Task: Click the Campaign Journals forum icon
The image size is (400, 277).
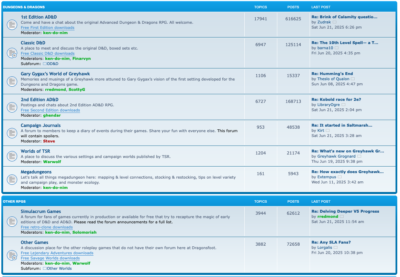Action: point(12,133)
